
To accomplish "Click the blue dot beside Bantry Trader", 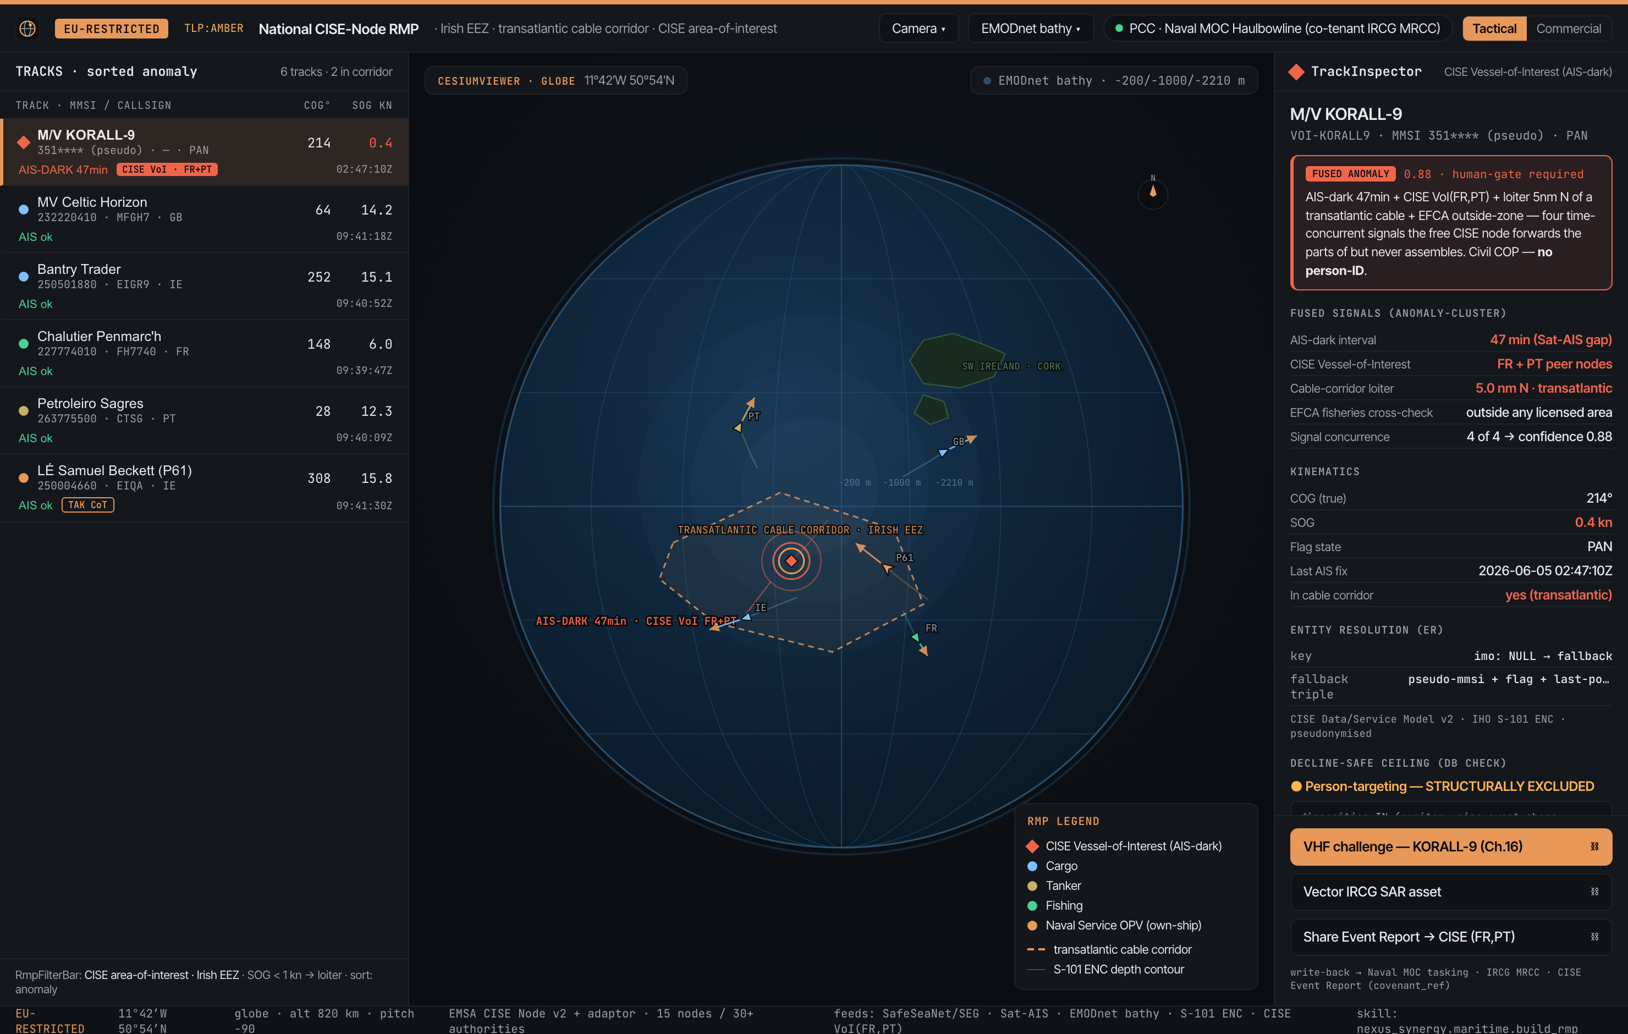I will 24,277.
